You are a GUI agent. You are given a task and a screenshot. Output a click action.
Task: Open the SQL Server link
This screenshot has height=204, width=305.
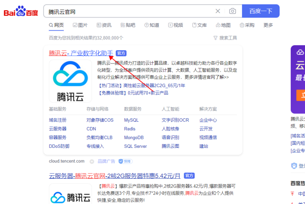click(x=135, y=146)
